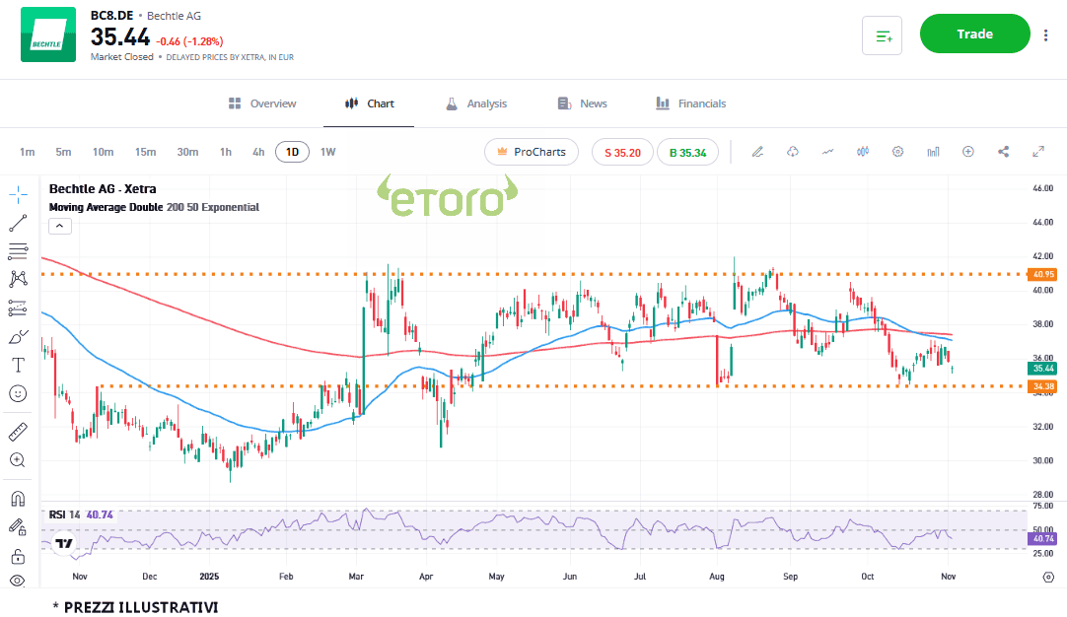Open the Overview tab
Image resolution: width=1067 pixels, height=617 pixels.
pos(262,103)
